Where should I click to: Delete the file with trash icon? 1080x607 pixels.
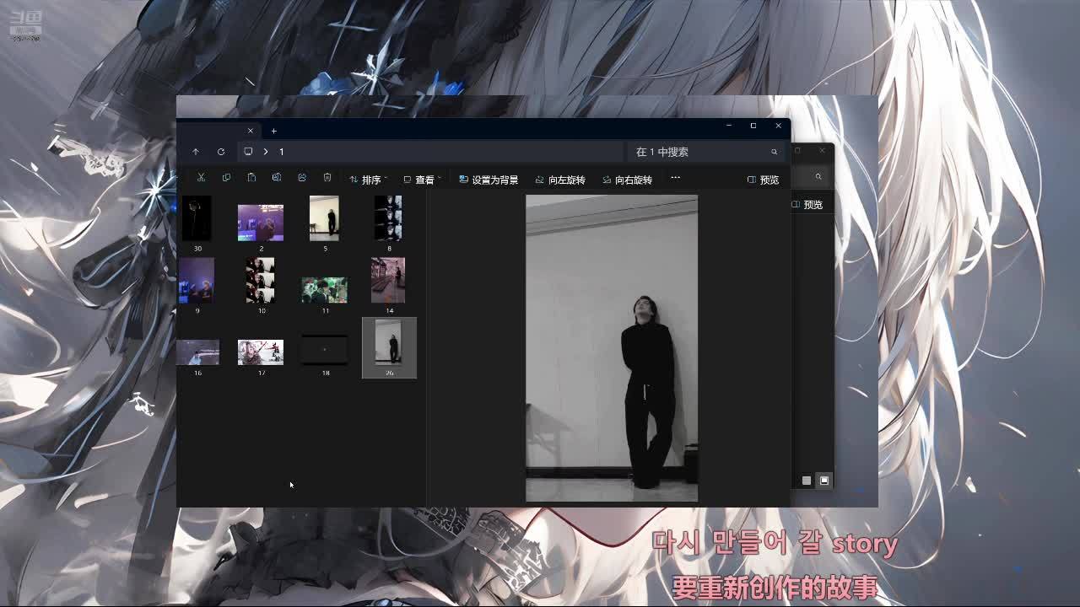pos(327,178)
